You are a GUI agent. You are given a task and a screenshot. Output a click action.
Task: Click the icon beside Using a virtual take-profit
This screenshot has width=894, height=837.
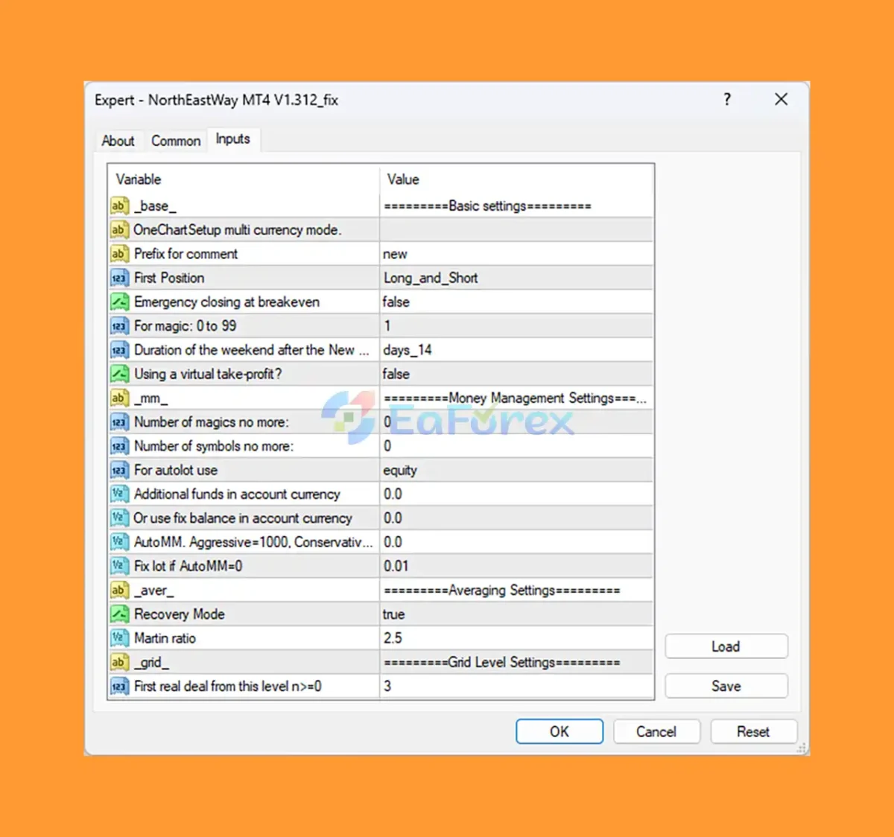pyautogui.click(x=119, y=374)
